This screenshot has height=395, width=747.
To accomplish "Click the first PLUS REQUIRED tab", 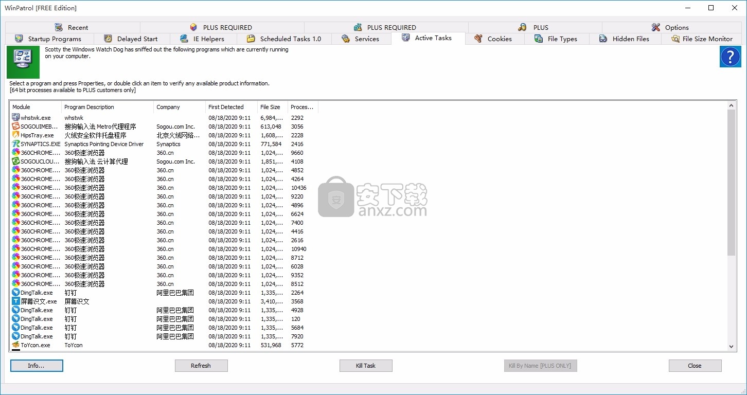I will point(222,27).
